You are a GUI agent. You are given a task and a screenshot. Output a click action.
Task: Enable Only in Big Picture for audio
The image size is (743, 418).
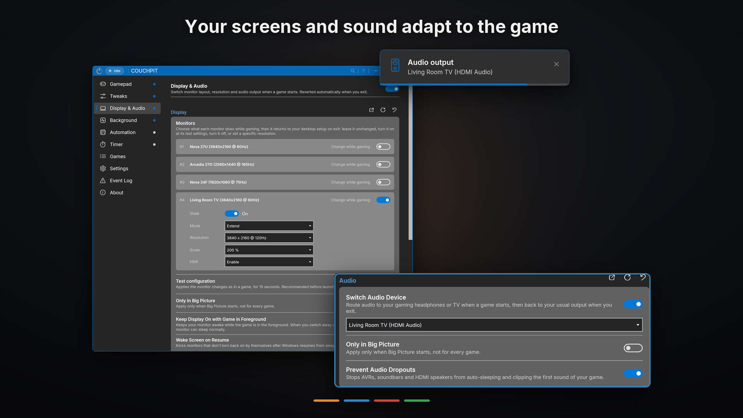point(633,348)
